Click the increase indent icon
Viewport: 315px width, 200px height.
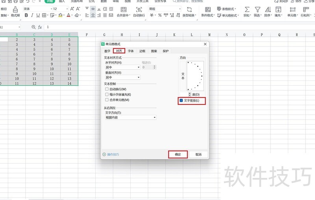(x=111, y=9)
